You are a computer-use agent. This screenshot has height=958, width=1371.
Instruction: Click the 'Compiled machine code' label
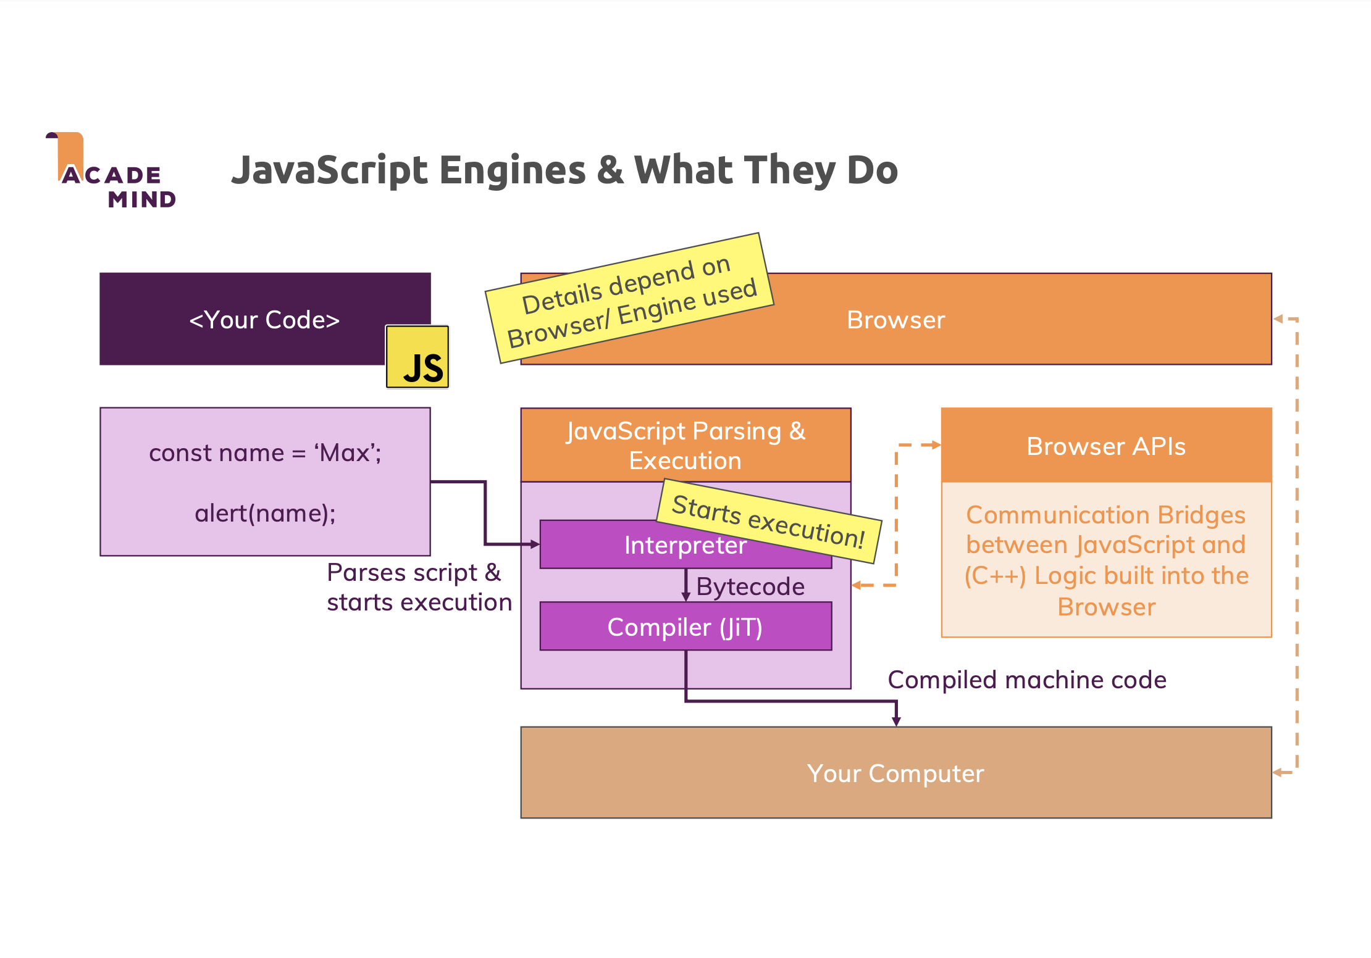pos(1027,680)
